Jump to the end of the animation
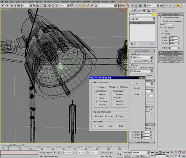 168,152
